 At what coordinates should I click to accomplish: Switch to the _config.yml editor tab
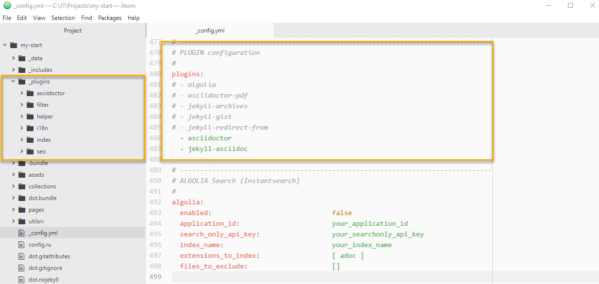pyautogui.click(x=210, y=31)
